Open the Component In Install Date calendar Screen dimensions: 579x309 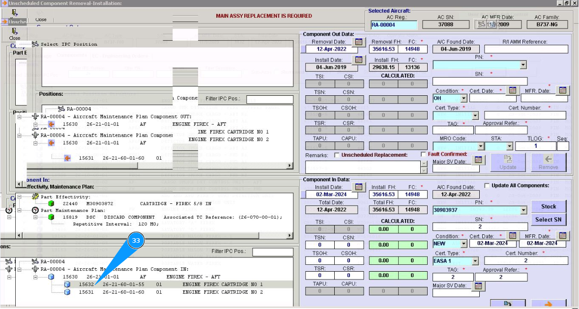pos(359,187)
